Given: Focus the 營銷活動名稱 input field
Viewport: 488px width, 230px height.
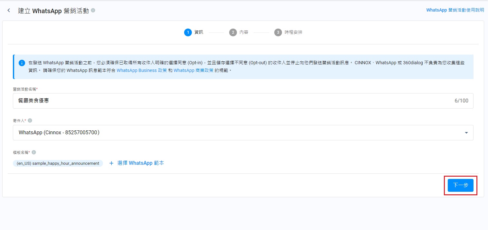Looking at the screenshot, I should pos(232,101).
